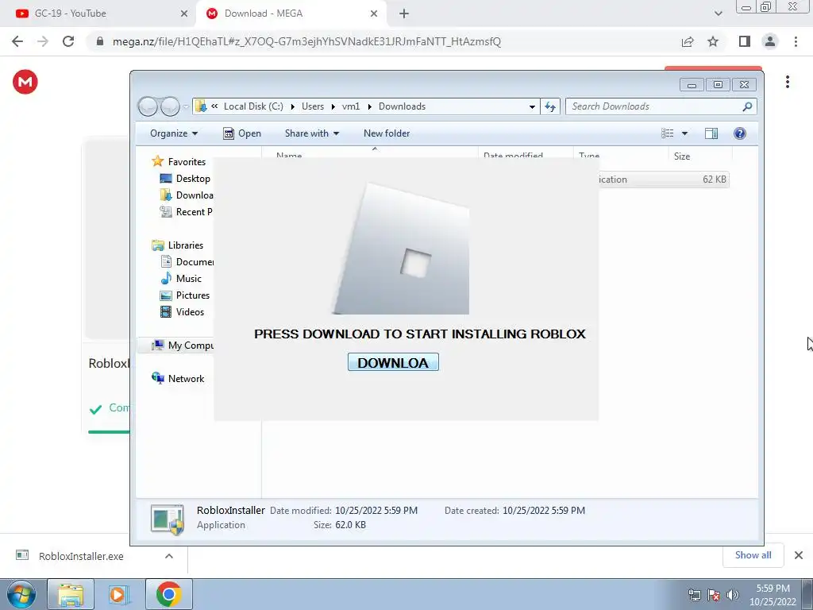Go back in Chrome

pos(17,41)
